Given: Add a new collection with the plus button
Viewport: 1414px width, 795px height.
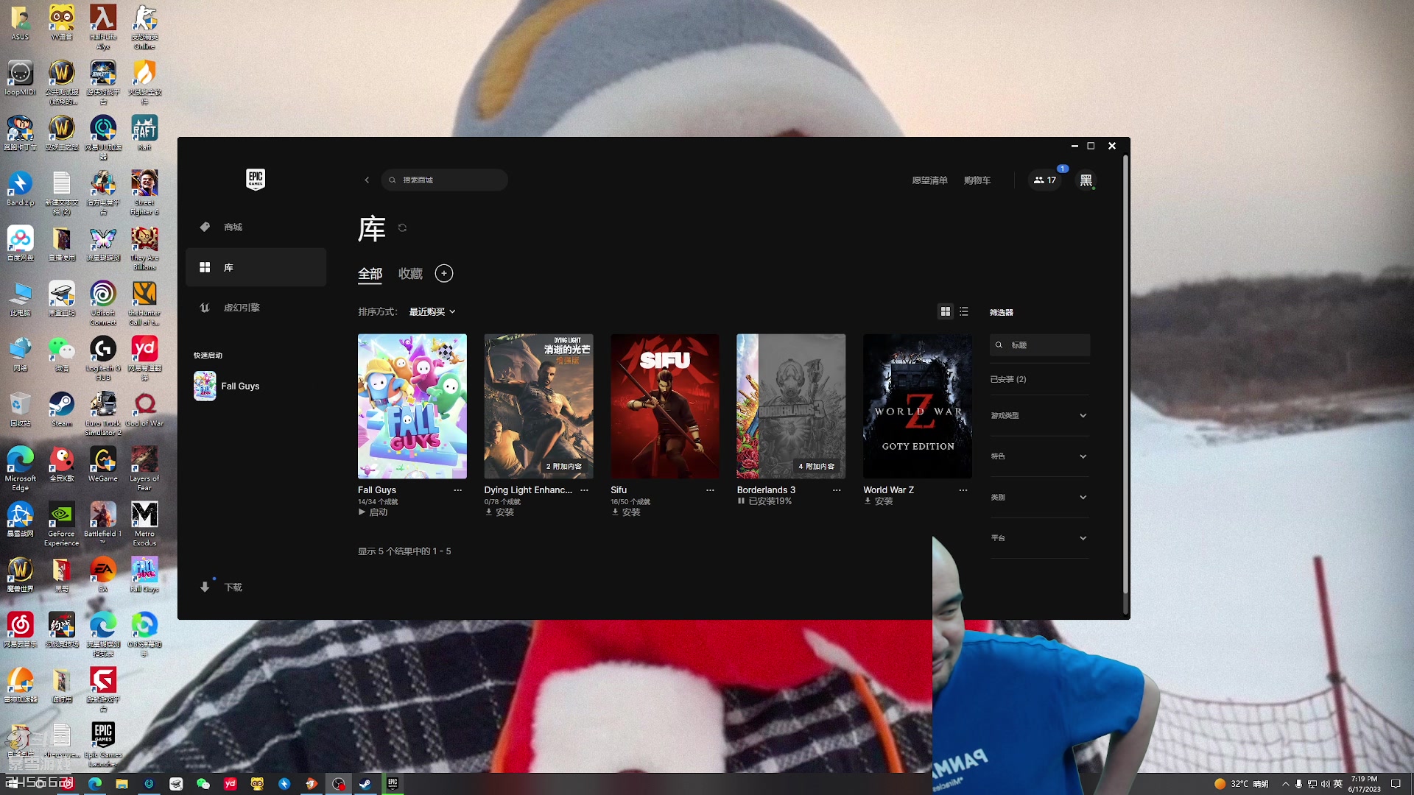Looking at the screenshot, I should [x=444, y=274].
